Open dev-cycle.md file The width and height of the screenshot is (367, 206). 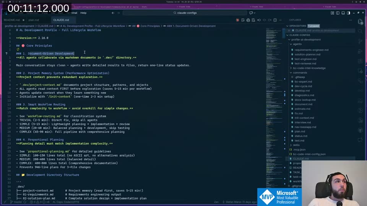tap(303, 86)
